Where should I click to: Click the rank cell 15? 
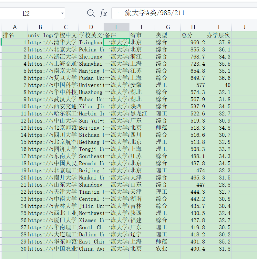(15, 142)
